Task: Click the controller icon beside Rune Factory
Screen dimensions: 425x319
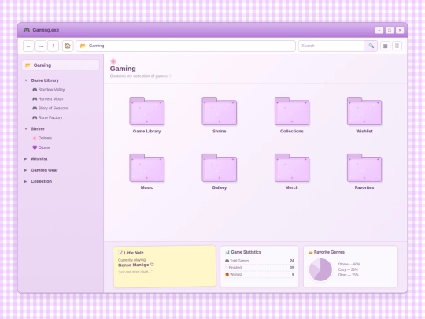Action: click(x=35, y=117)
